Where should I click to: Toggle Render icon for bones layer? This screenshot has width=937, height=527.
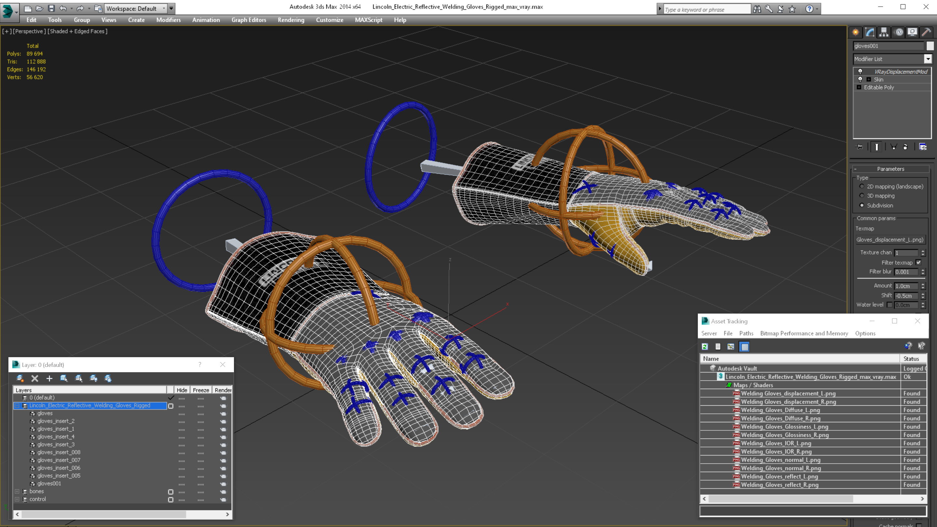(223, 492)
